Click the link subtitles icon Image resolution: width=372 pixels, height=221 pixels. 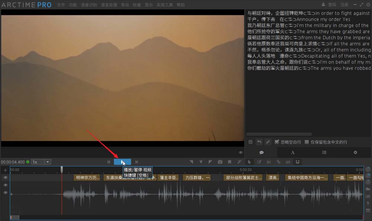[278, 162]
